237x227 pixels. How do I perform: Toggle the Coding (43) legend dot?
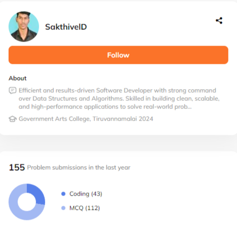pos(63,194)
